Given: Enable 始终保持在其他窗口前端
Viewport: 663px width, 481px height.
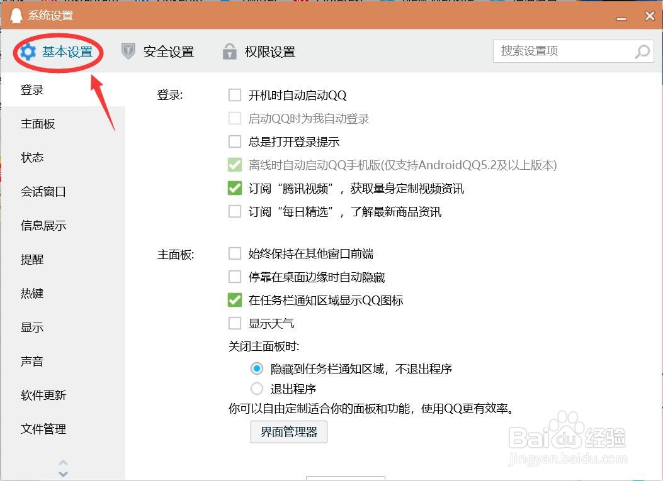Looking at the screenshot, I should point(235,254).
